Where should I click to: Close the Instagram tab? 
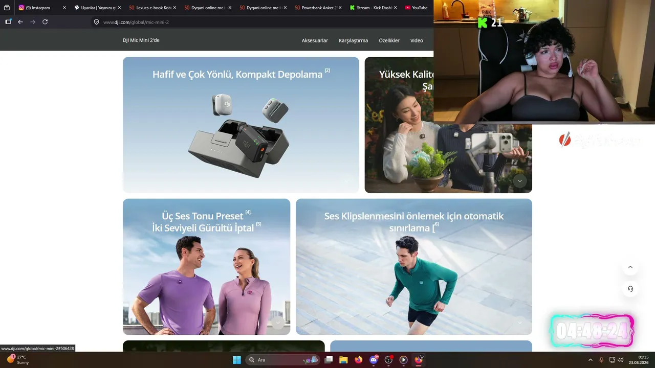pos(64,8)
